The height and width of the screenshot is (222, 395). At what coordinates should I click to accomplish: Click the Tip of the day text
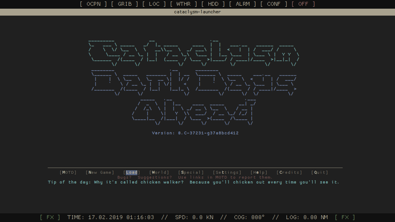tap(193, 182)
